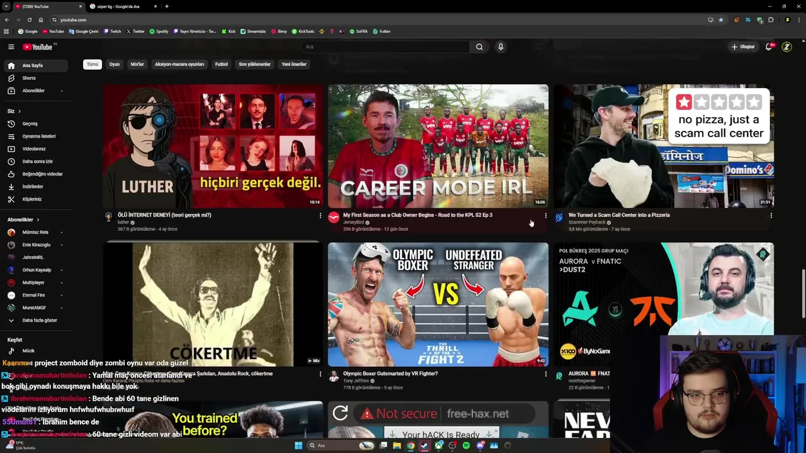Expand the Abonelikler section heading

coord(23,220)
